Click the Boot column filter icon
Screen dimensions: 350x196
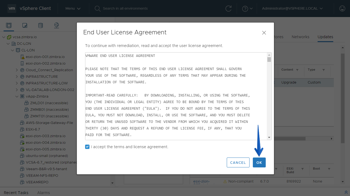pos(329,169)
